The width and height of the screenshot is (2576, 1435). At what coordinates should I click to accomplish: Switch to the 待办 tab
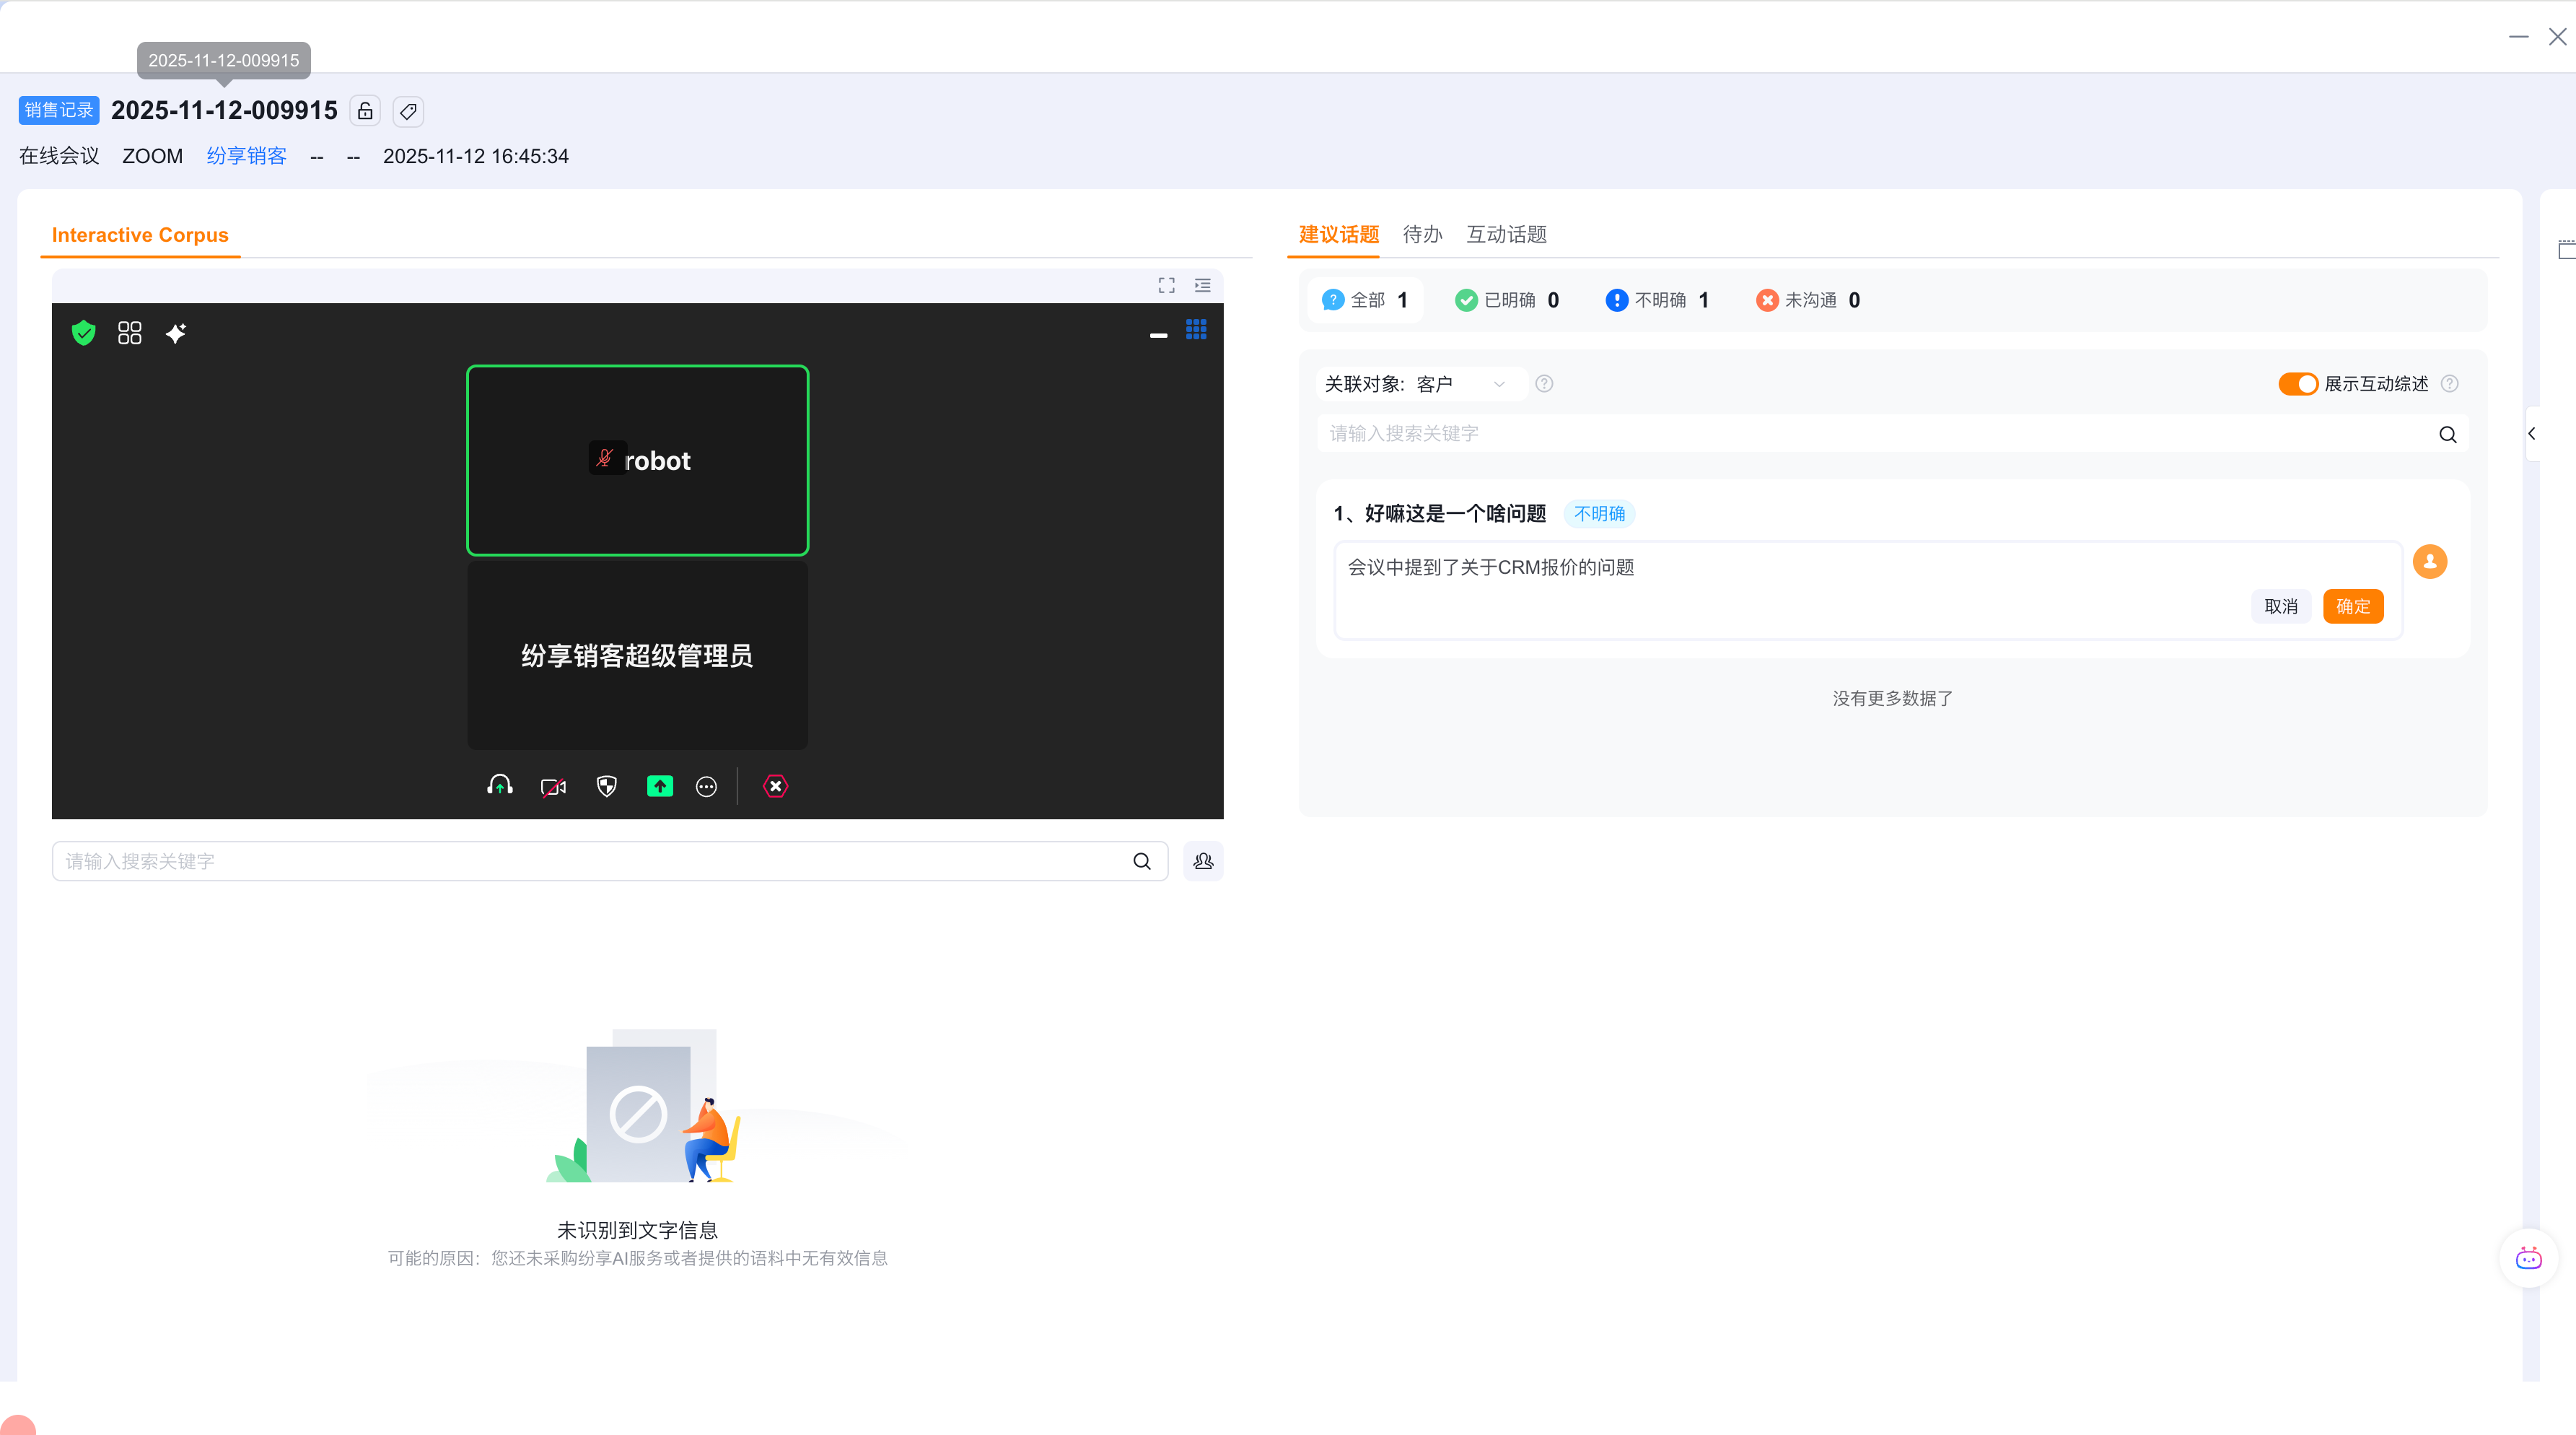pos(1422,234)
